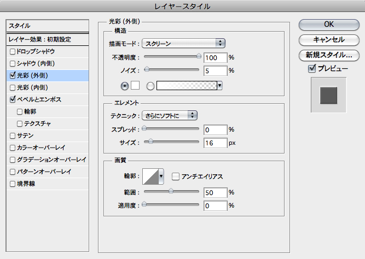
Task: Enable the ドロップシャドウ checkbox
Action: click(13, 51)
